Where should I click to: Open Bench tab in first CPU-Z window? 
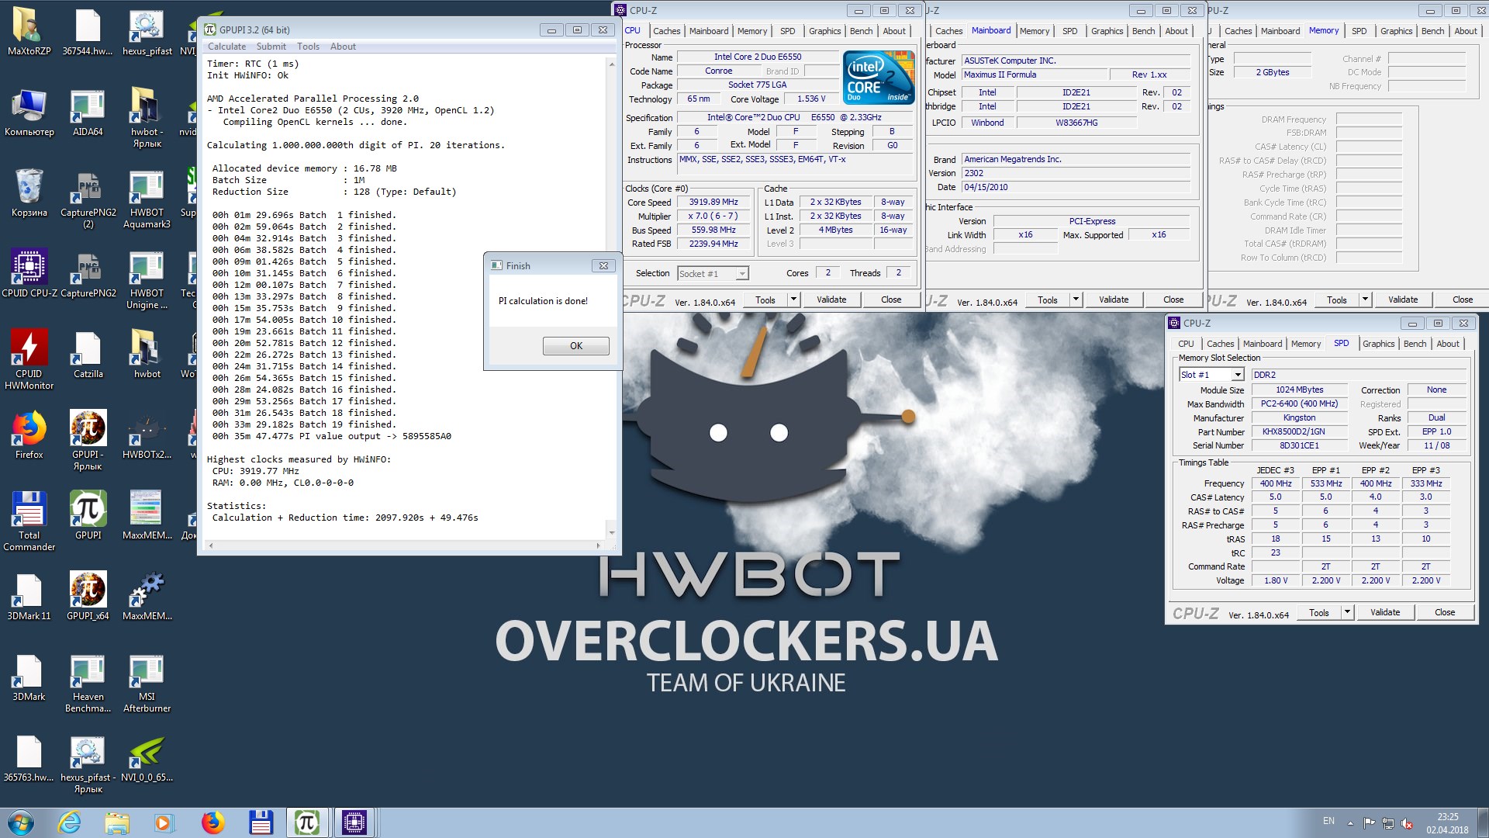click(861, 31)
